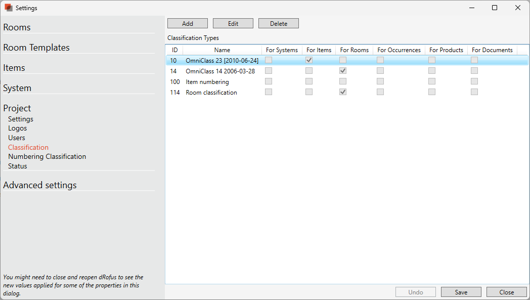Expand the Advanced settings section
Screen dimensions: 530x300
[x=40, y=185]
